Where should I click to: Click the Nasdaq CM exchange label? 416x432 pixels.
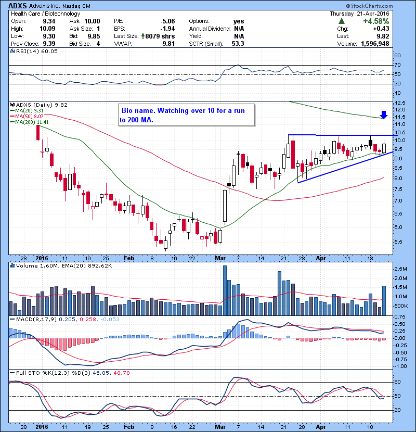click(x=76, y=6)
